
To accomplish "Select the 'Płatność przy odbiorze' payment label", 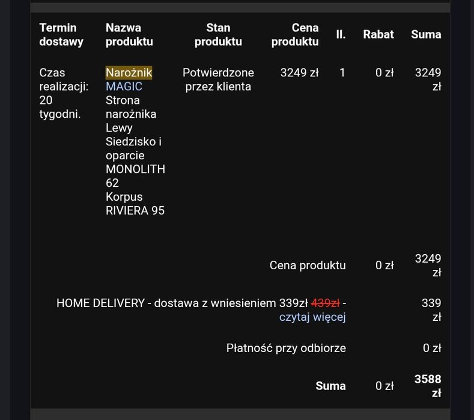I will pyautogui.click(x=286, y=348).
